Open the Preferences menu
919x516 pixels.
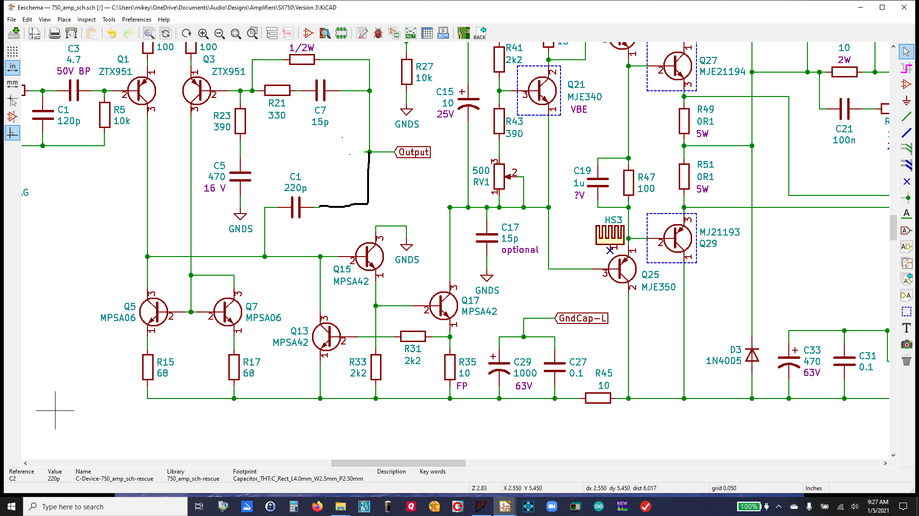[x=136, y=20]
